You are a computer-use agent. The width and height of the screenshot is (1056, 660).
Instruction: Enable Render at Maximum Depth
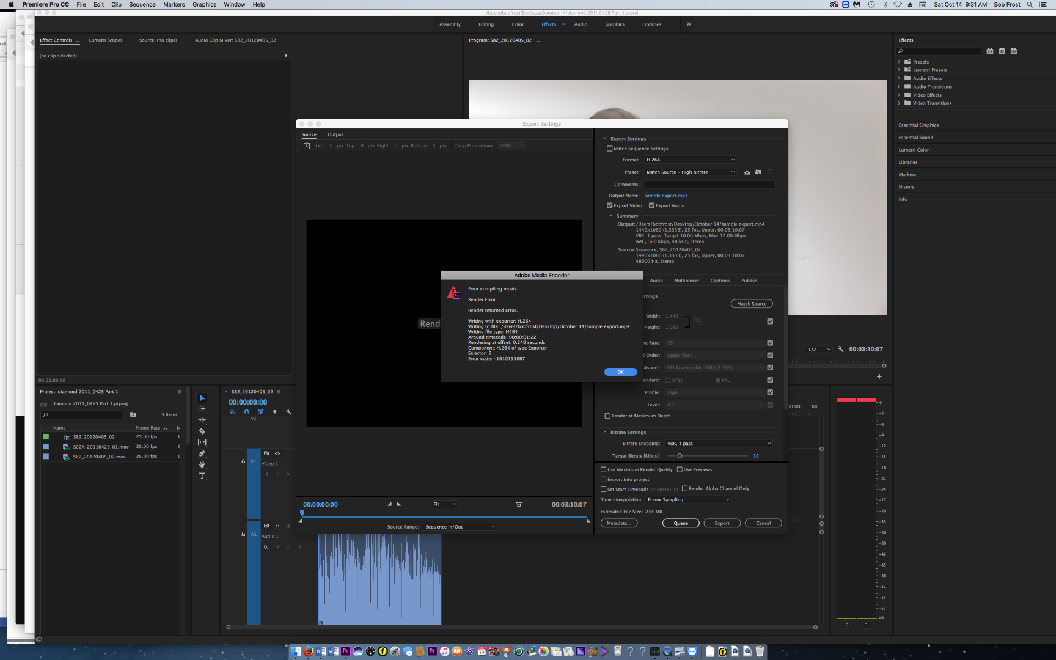pyautogui.click(x=607, y=416)
